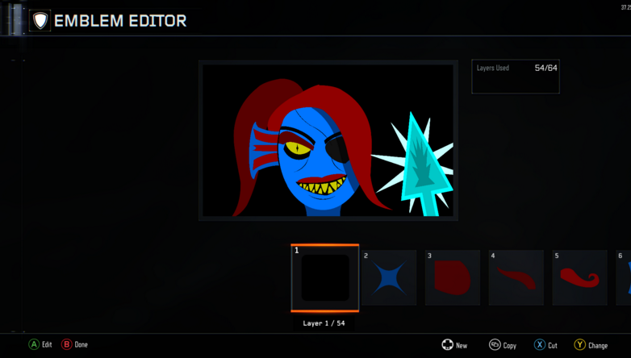Click the emblem preview canvas
631x358 pixels.
point(328,140)
